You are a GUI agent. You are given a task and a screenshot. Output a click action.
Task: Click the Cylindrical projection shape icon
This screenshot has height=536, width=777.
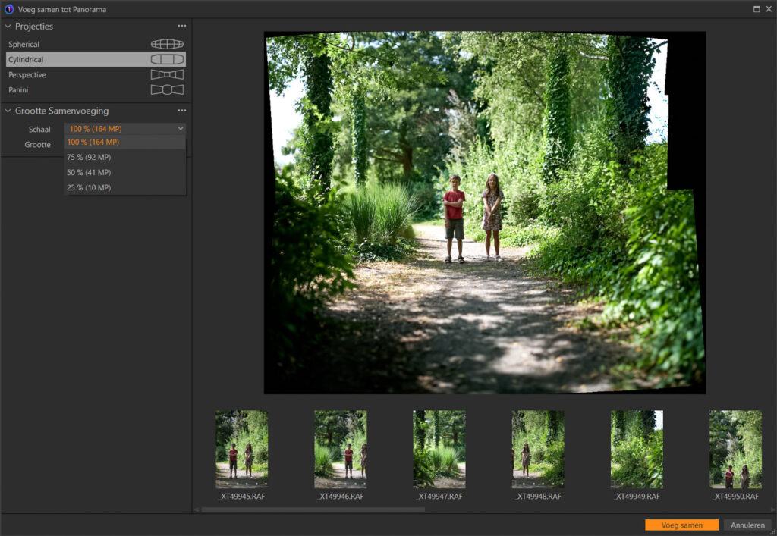click(167, 59)
